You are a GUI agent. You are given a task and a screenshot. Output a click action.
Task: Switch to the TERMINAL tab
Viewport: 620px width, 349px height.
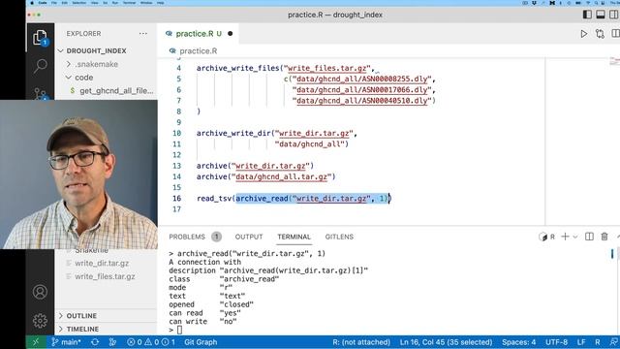point(294,237)
